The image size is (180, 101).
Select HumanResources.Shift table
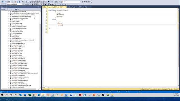click(17, 20)
